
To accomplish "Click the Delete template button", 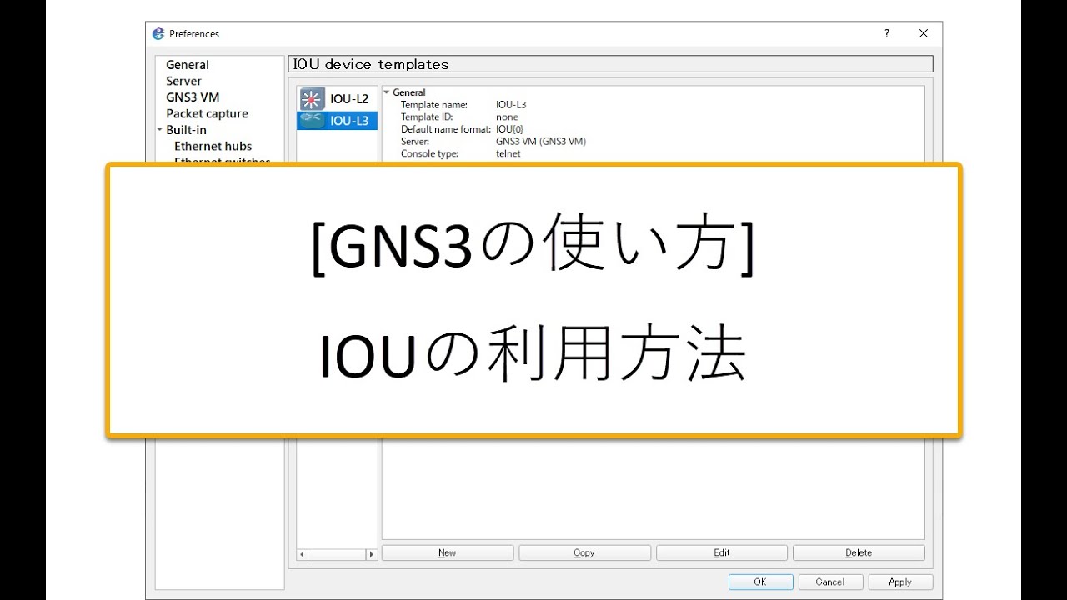I will pyautogui.click(x=859, y=552).
